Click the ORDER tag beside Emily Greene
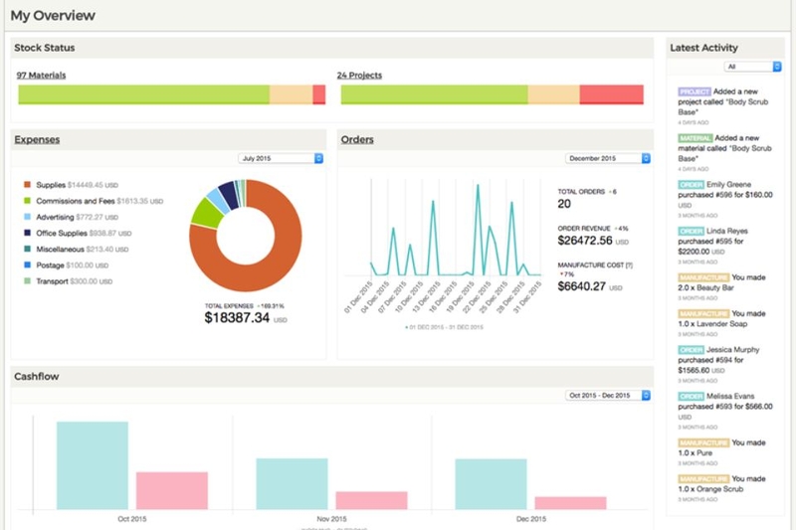 (691, 185)
